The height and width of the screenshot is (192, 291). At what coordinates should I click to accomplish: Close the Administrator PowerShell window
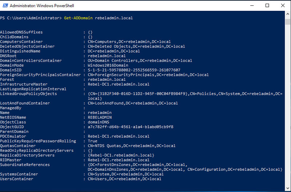pos(283,5)
